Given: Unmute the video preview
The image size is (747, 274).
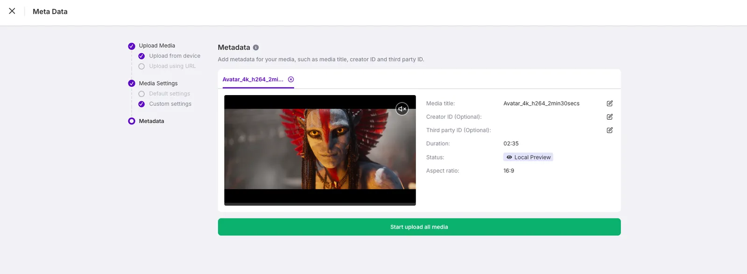Looking at the screenshot, I should coord(402,109).
